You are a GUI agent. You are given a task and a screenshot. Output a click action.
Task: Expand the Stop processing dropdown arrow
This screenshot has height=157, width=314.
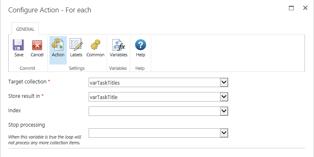tap(224, 133)
